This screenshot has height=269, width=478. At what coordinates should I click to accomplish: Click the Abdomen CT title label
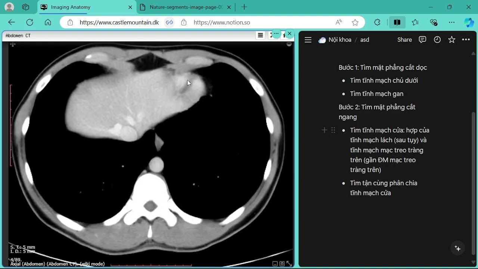(18, 35)
